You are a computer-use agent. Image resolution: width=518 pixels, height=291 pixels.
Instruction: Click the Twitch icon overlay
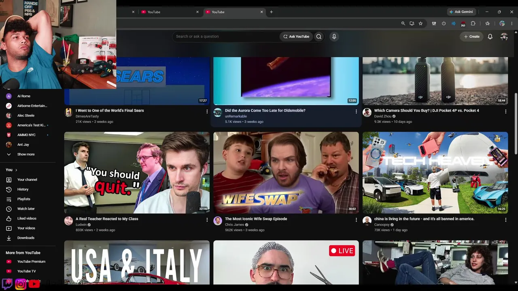pyautogui.click(x=7, y=284)
